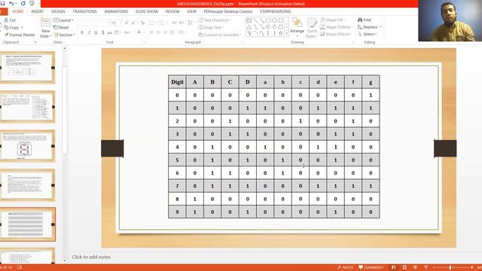Start Slide Show from status bar icon
Screen dimensions: 482x271
[426, 268]
